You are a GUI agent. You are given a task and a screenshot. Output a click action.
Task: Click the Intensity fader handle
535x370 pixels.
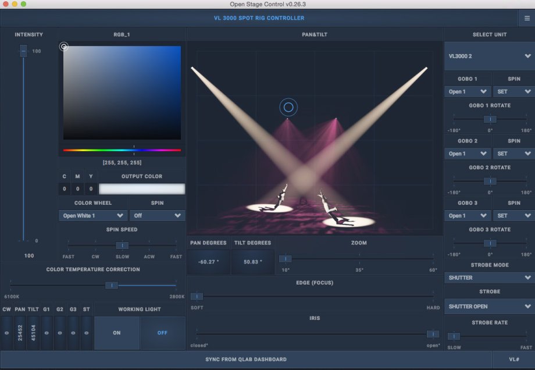pos(23,51)
